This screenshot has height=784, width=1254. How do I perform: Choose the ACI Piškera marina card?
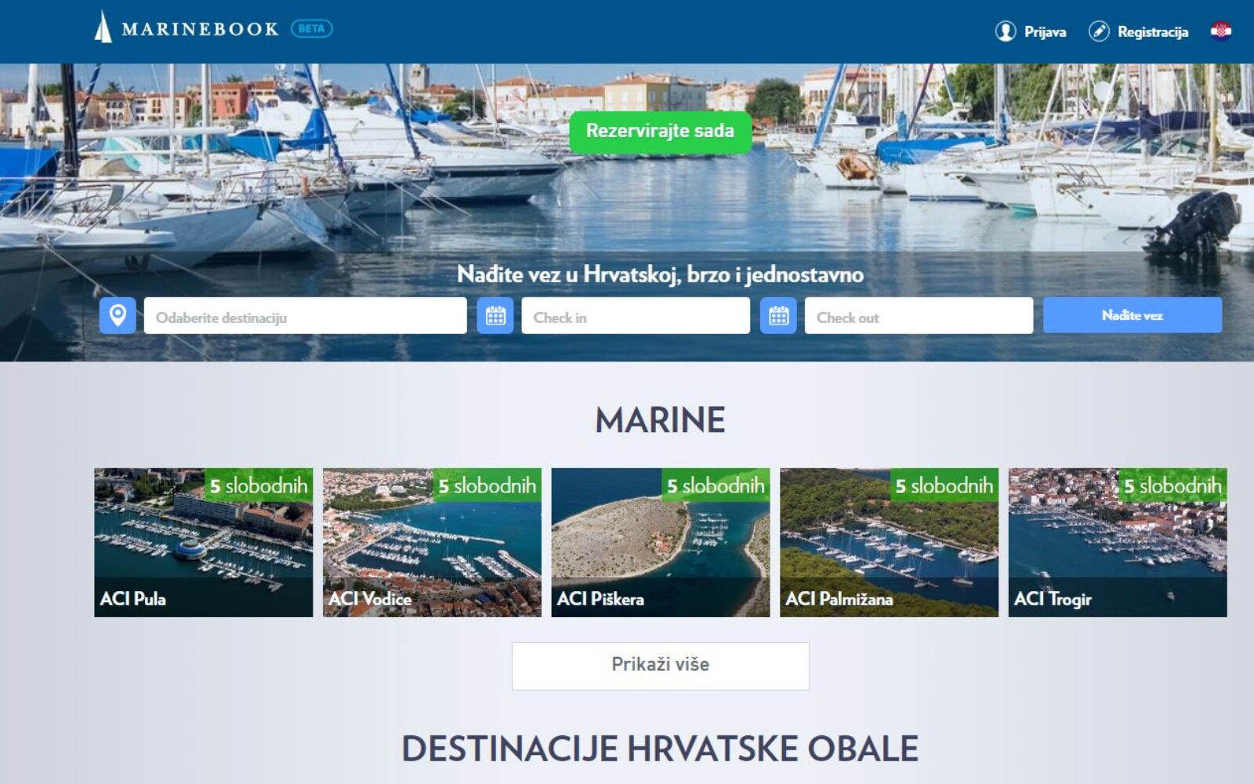[660, 543]
